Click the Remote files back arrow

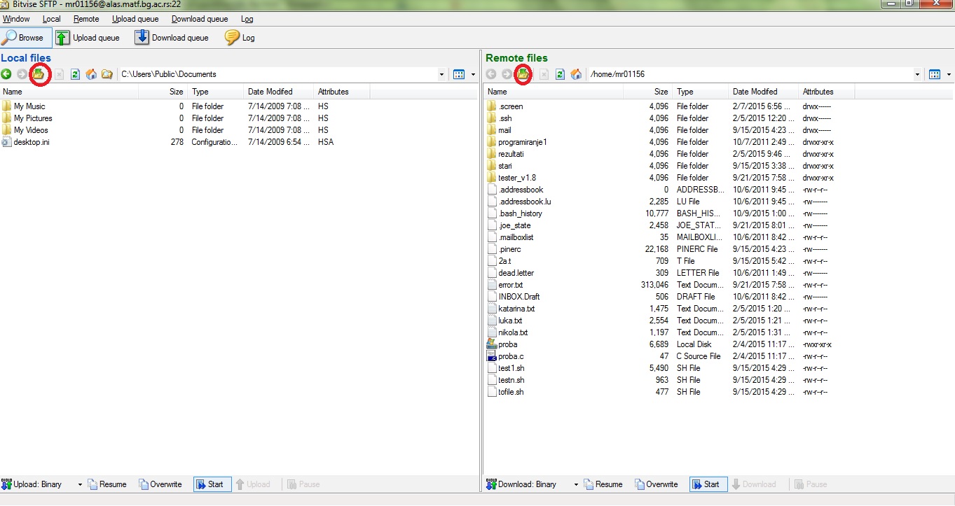(x=491, y=74)
